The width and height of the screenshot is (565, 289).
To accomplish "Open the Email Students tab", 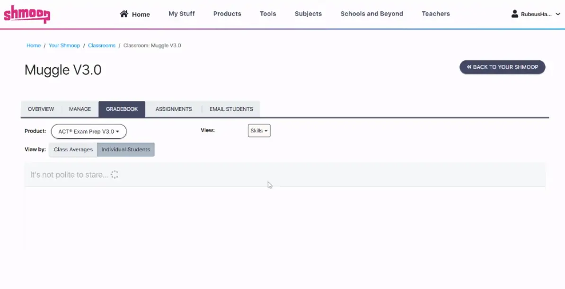I will 231,109.
